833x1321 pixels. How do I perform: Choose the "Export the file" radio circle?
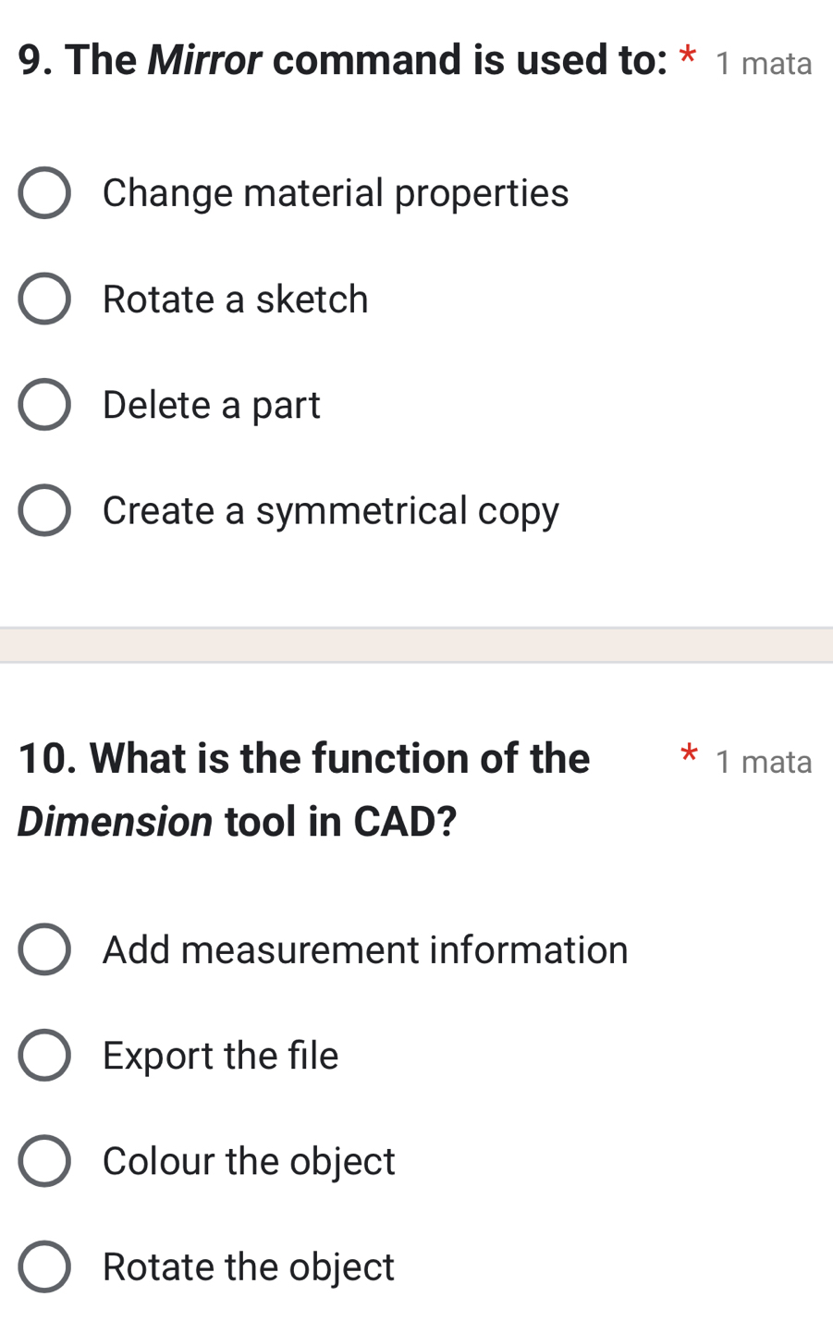(44, 1056)
